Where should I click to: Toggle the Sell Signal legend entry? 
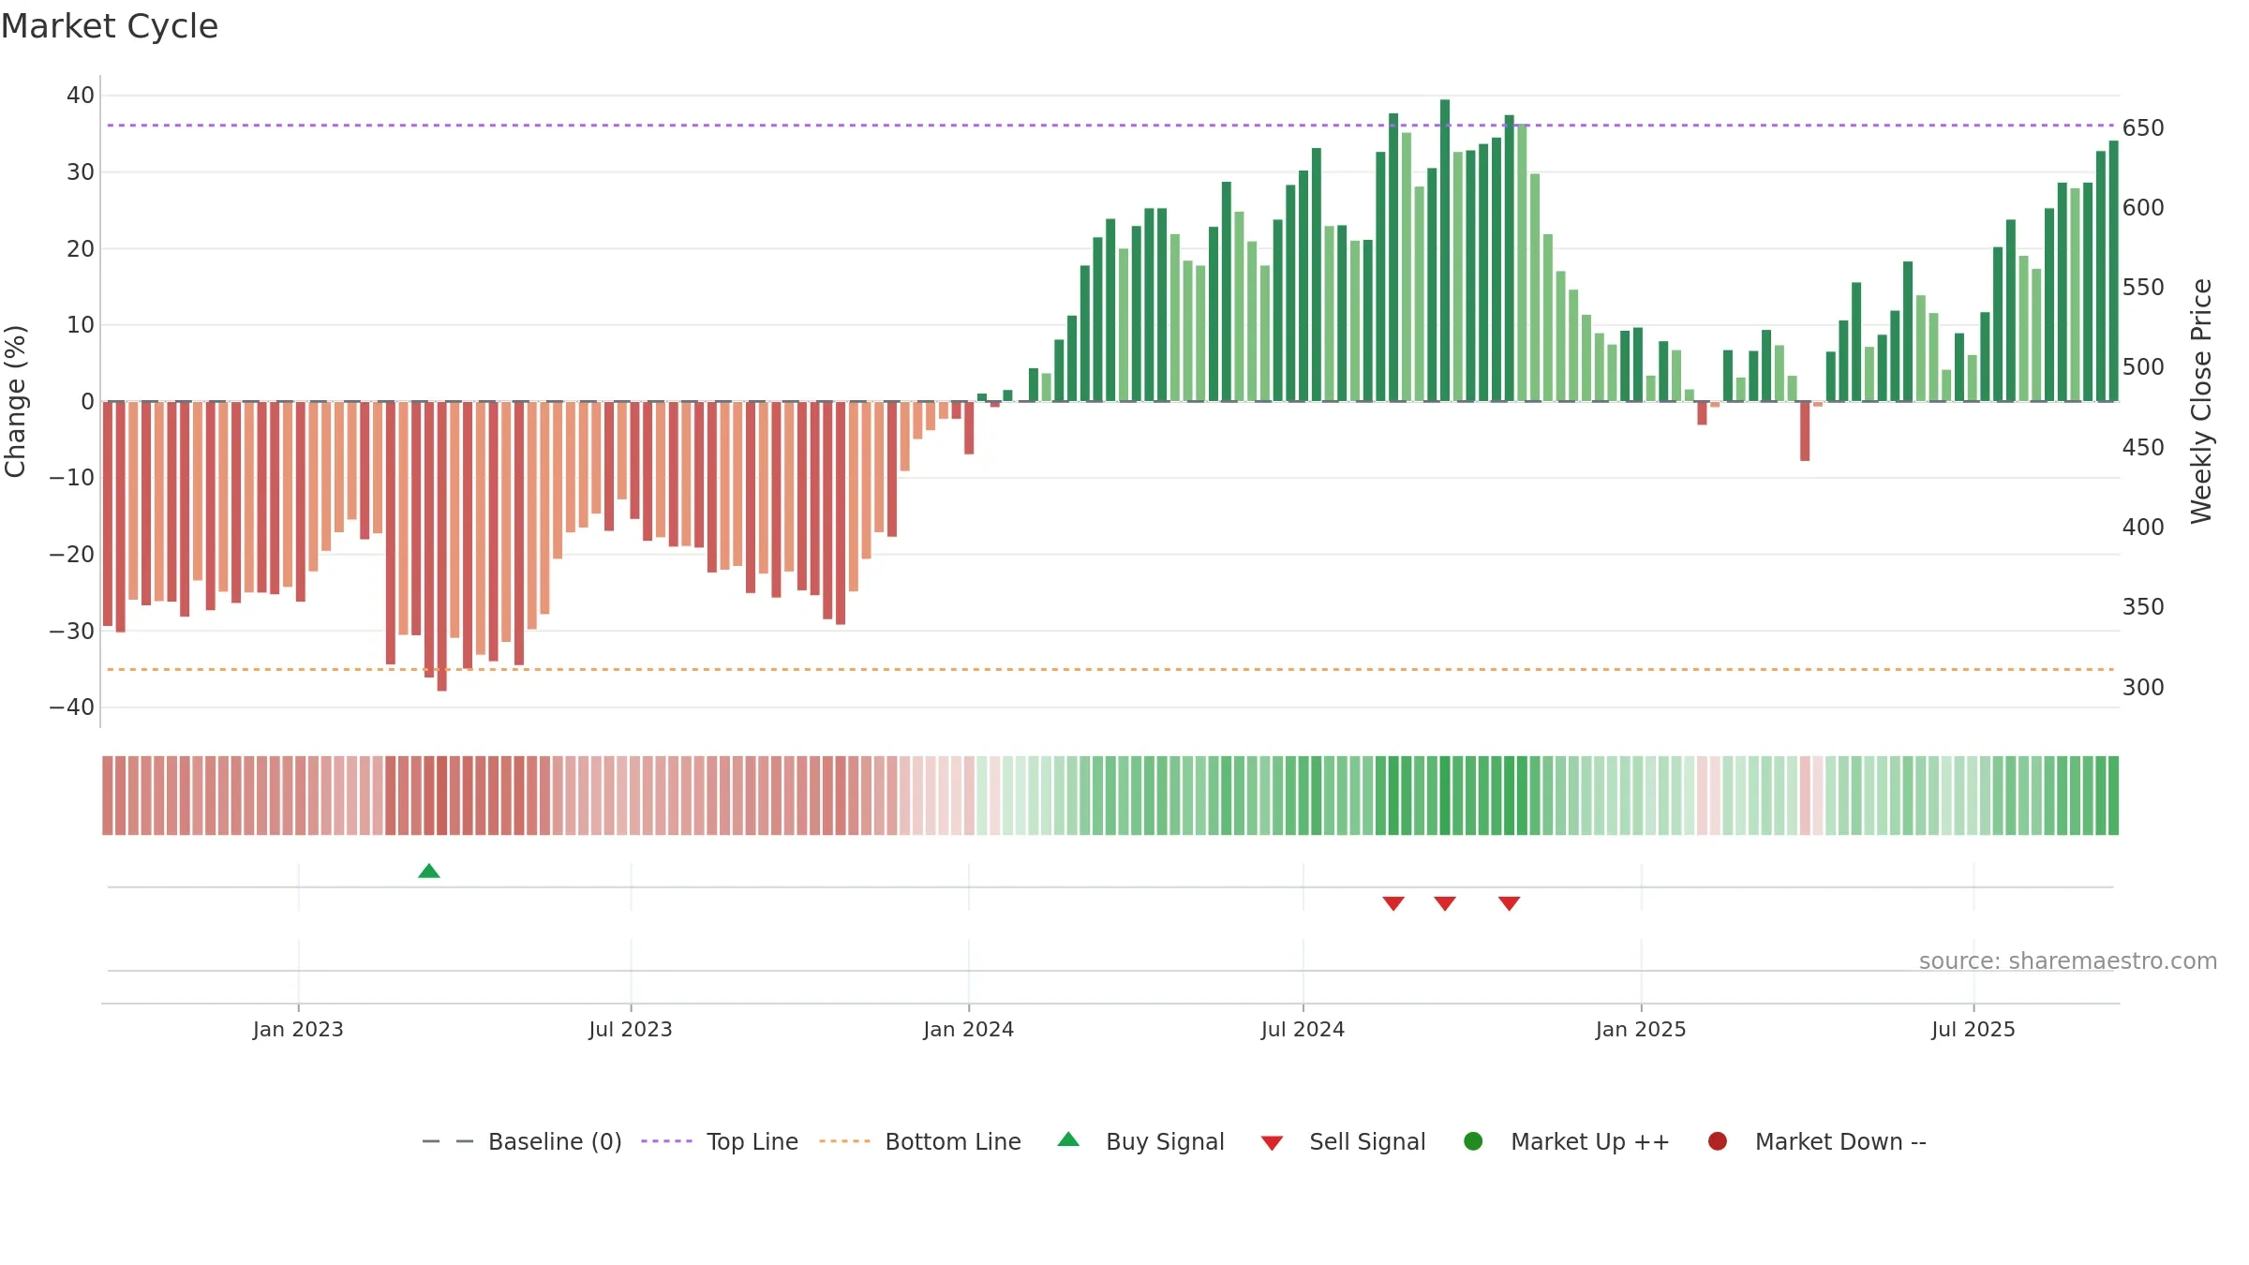pos(1344,1141)
